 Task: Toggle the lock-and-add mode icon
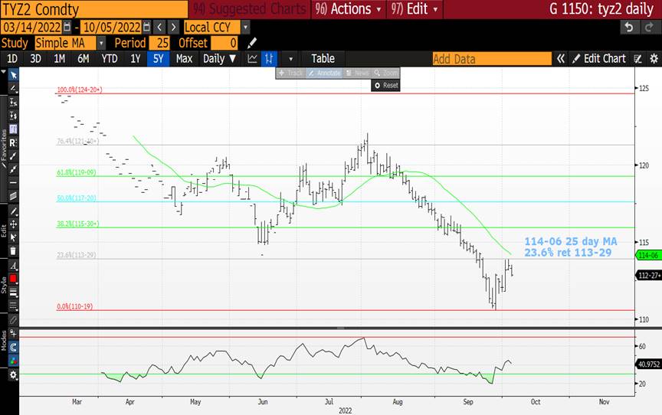[x=14, y=333]
